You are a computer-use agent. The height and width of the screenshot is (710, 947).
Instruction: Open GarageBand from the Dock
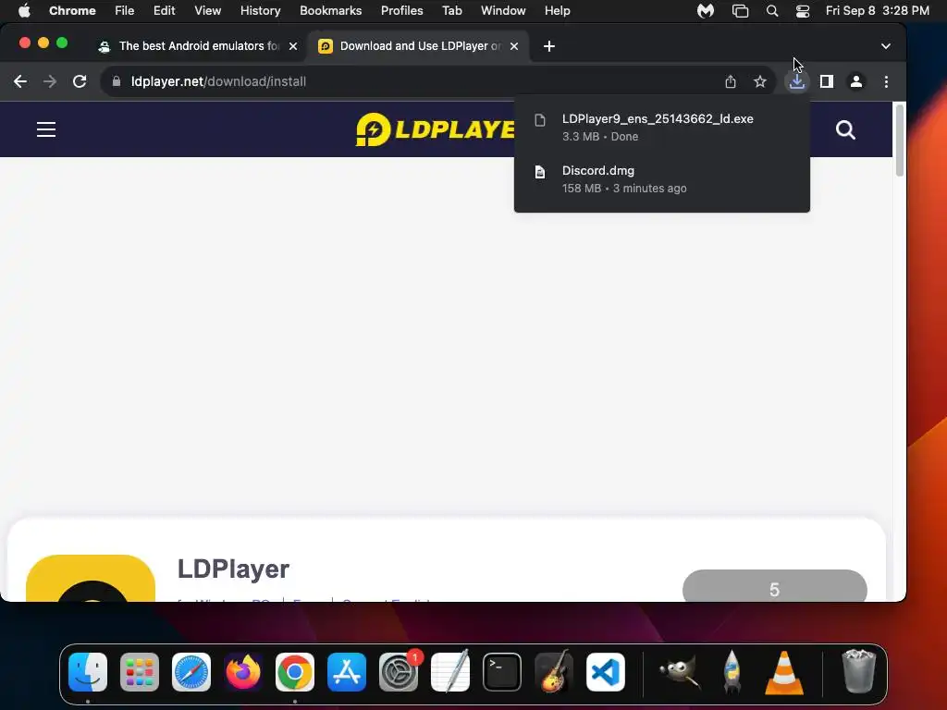(554, 672)
